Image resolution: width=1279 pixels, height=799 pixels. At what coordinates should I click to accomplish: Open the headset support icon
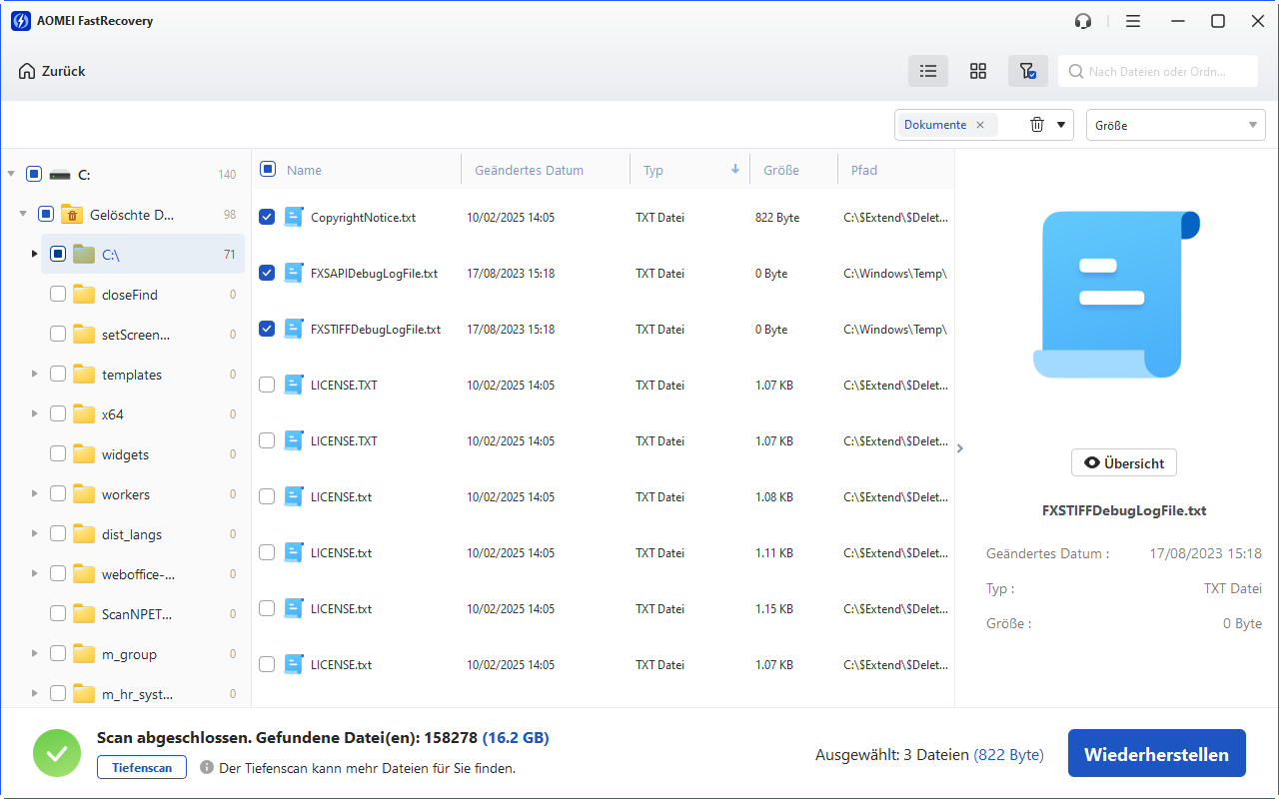1083,20
